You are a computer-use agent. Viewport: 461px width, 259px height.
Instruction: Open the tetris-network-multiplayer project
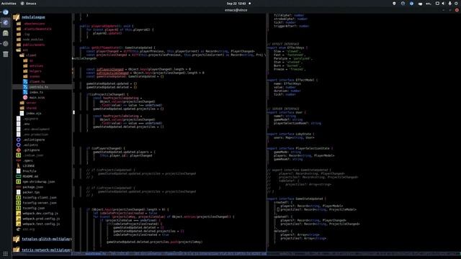click(x=46, y=250)
